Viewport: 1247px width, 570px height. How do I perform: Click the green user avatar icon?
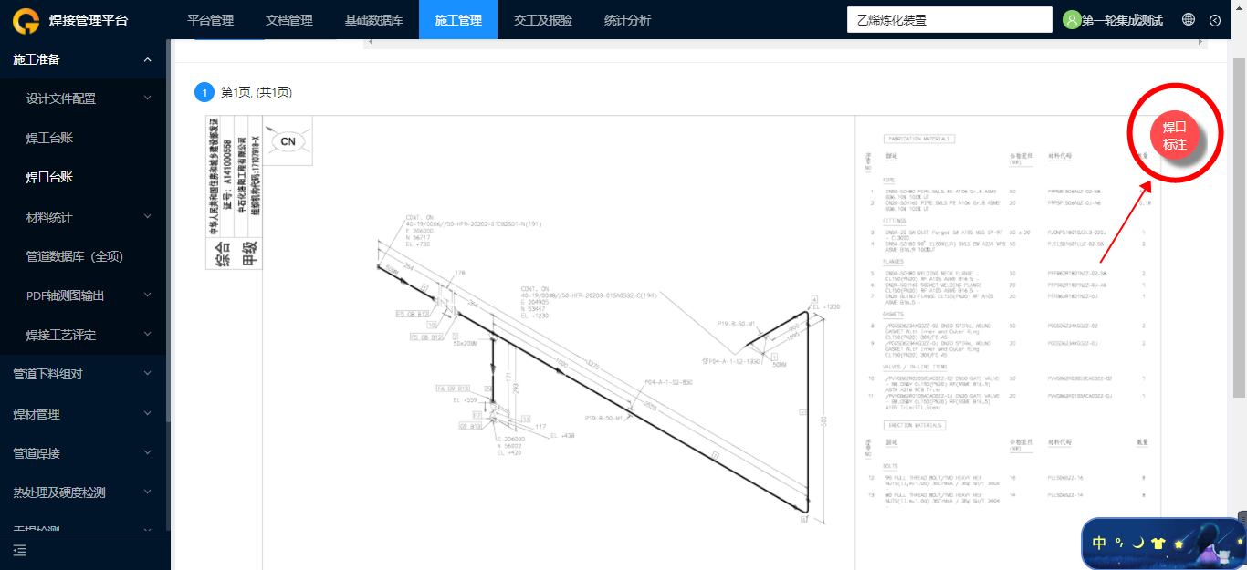pyautogui.click(x=1072, y=20)
